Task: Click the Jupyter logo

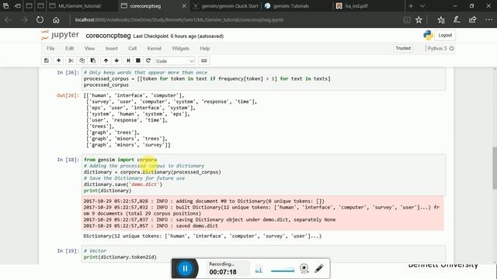Action: tap(61, 35)
